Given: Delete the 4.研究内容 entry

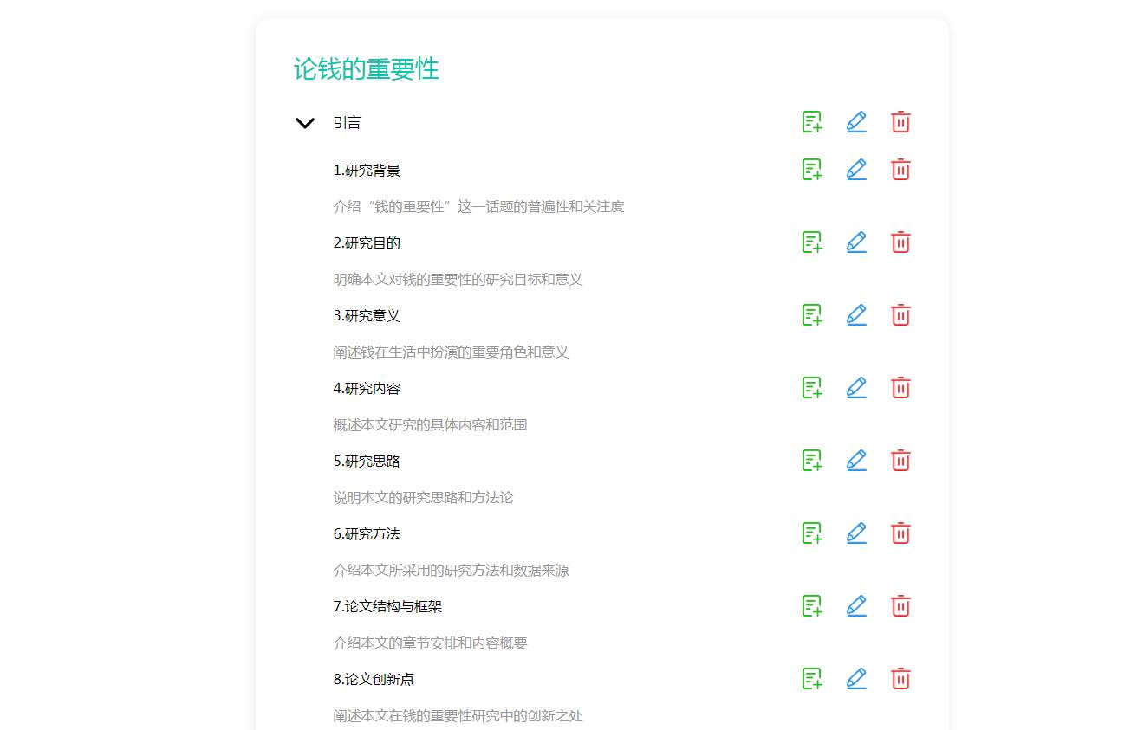Looking at the screenshot, I should pyautogui.click(x=900, y=388).
